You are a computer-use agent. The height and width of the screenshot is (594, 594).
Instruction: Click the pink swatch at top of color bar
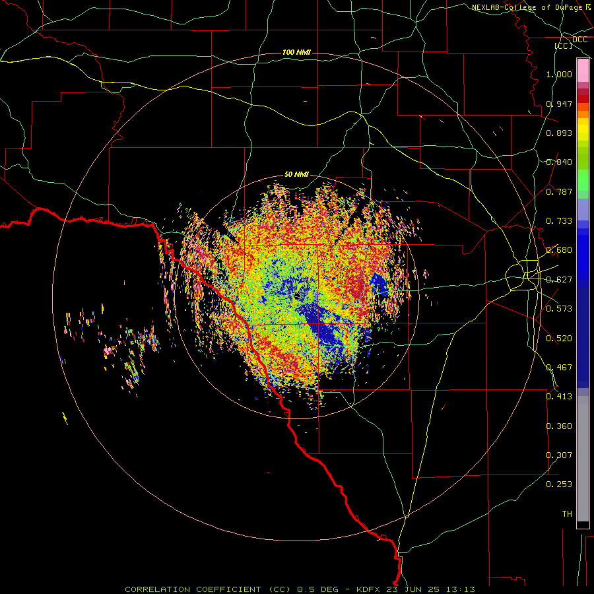(x=583, y=70)
